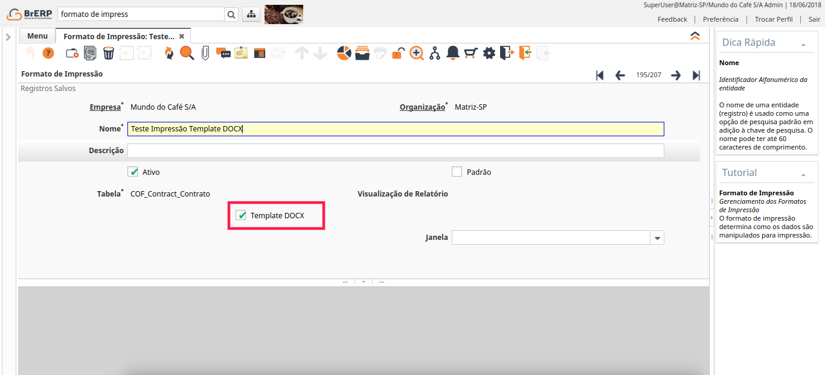Open the Preferência link

click(x=721, y=19)
